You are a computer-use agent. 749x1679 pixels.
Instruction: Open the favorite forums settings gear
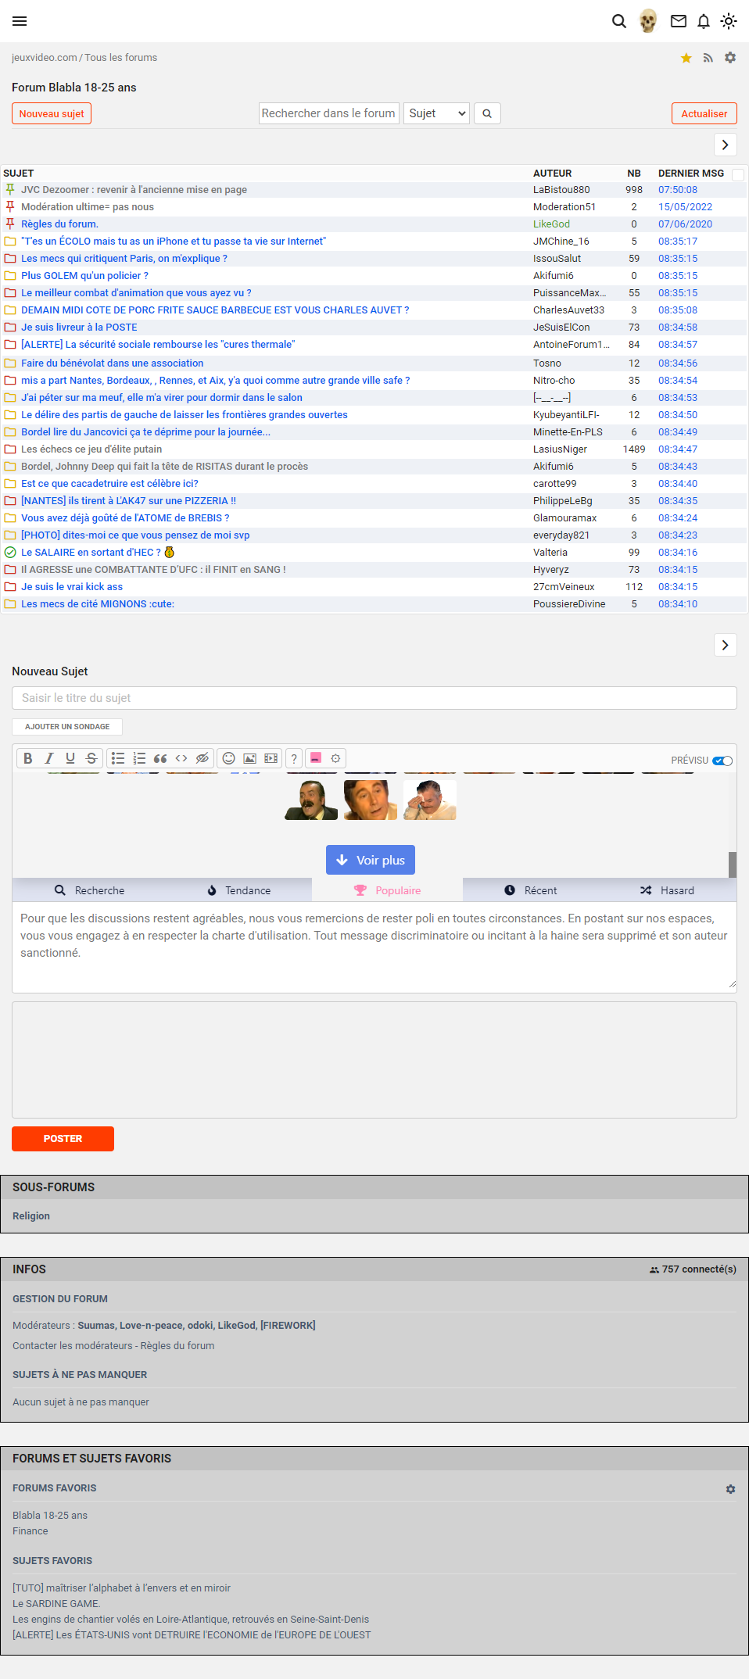point(730,1490)
